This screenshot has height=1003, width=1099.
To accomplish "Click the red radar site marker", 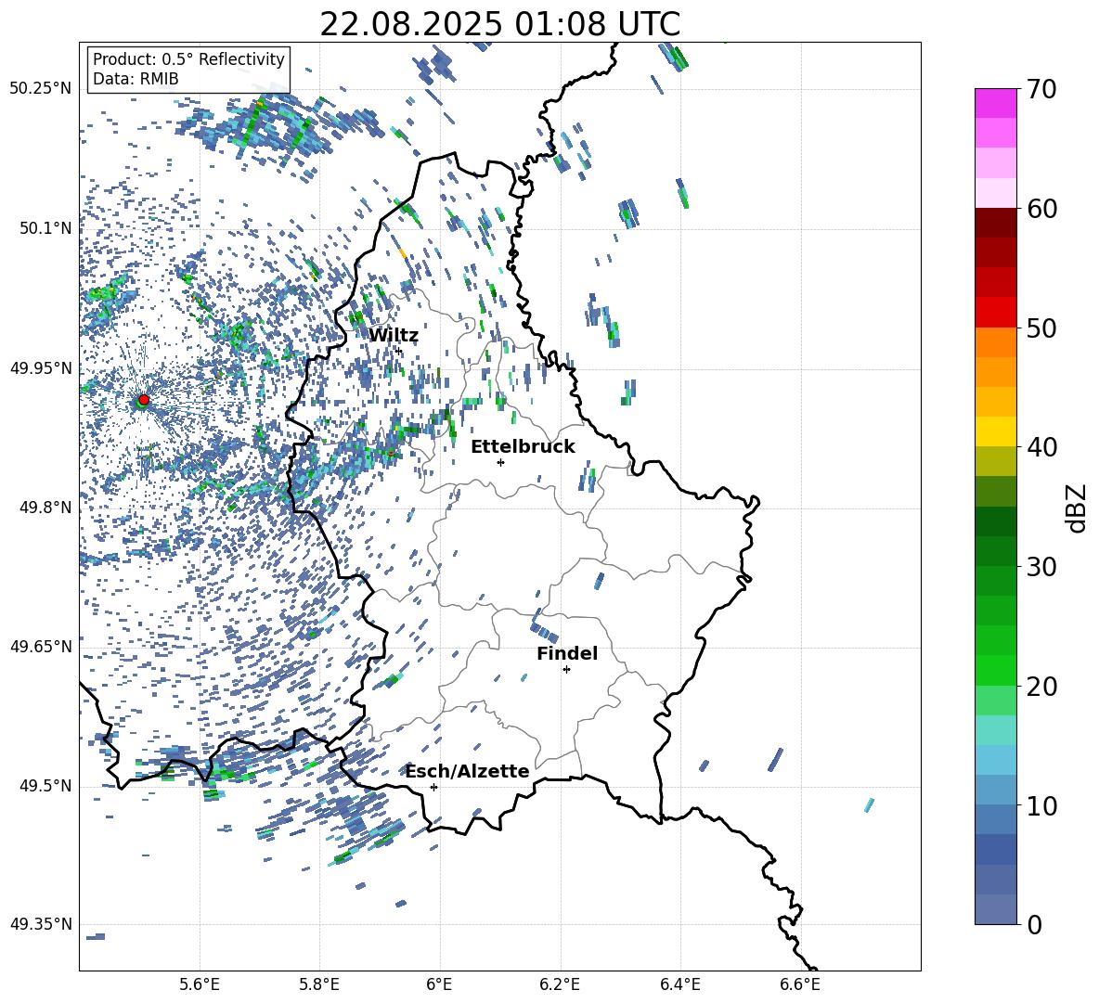I will click(144, 400).
